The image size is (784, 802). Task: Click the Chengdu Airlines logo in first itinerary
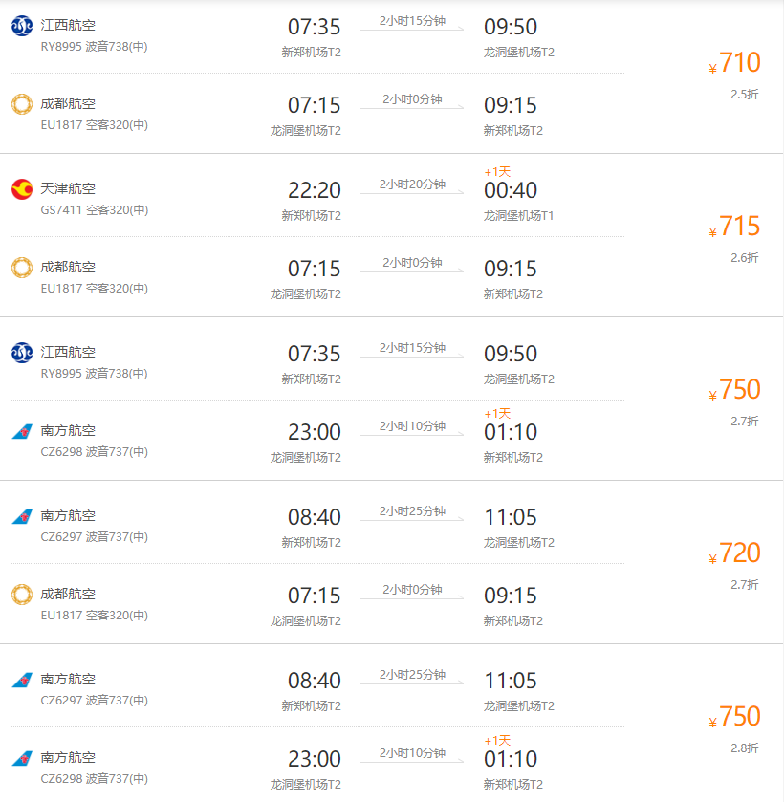[22, 104]
